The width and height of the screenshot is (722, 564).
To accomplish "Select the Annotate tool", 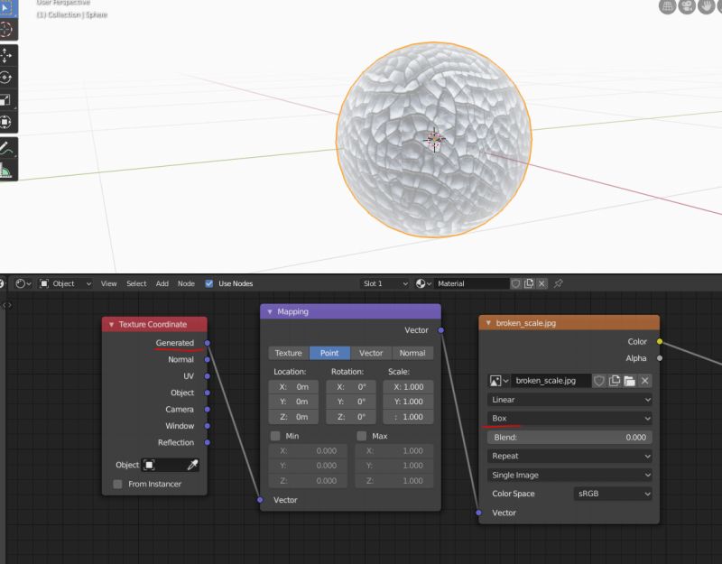I will point(6,148).
